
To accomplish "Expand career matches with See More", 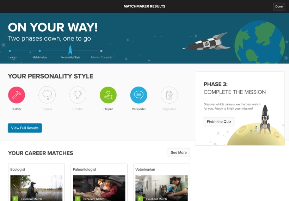I will pyautogui.click(x=179, y=152).
